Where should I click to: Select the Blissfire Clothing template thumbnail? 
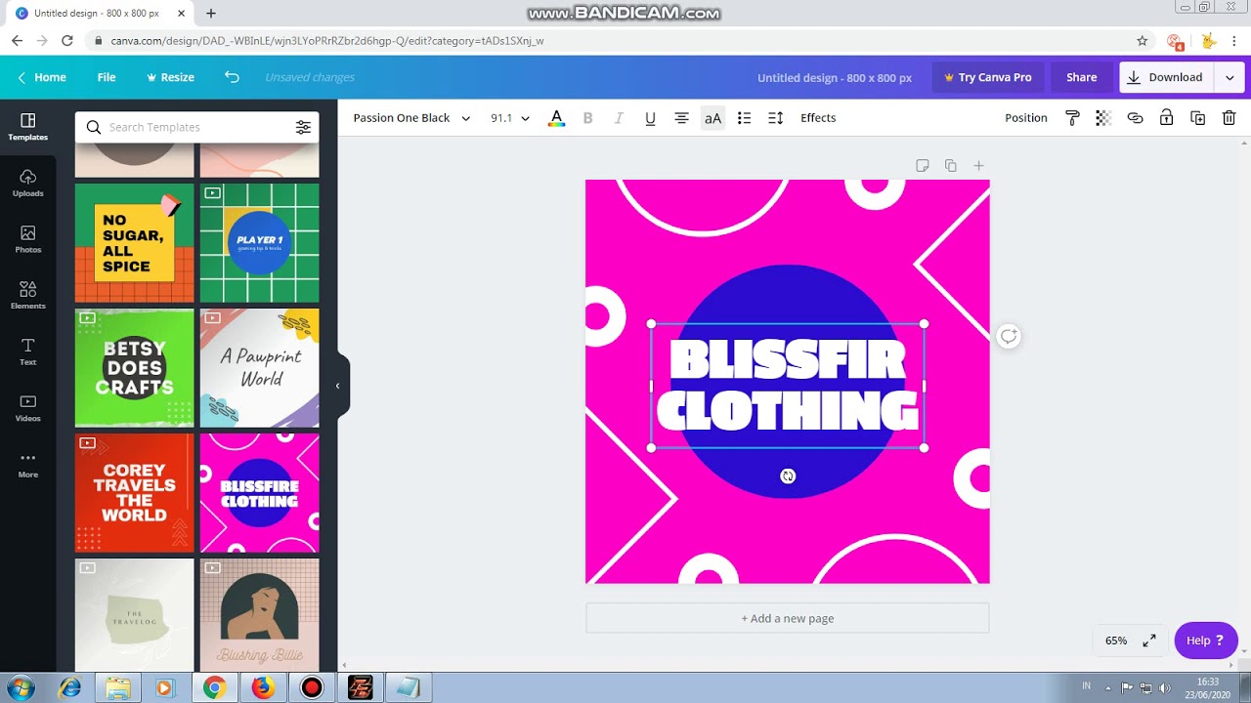click(x=259, y=493)
